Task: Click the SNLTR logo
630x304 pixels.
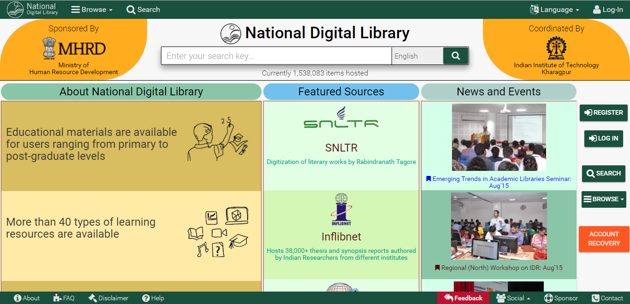Action: [341, 118]
